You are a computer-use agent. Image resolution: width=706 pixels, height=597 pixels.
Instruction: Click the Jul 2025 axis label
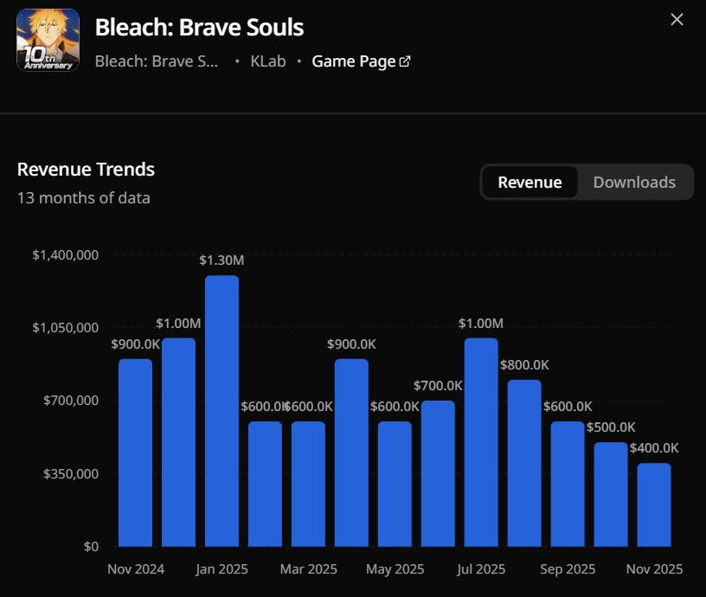tap(481, 569)
